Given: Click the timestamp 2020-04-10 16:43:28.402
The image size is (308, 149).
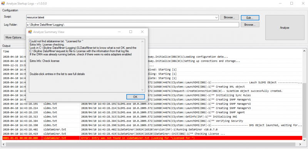Looking at the screenshot, I should click(x=20, y=129).
